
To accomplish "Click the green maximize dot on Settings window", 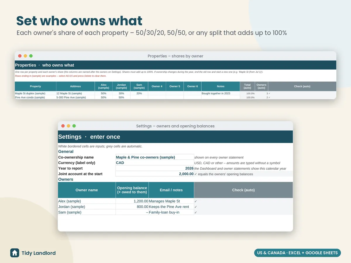I will pos(74,126).
